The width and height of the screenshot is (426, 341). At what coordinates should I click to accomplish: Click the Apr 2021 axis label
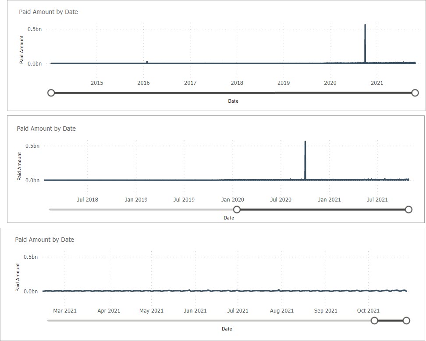coord(109,311)
